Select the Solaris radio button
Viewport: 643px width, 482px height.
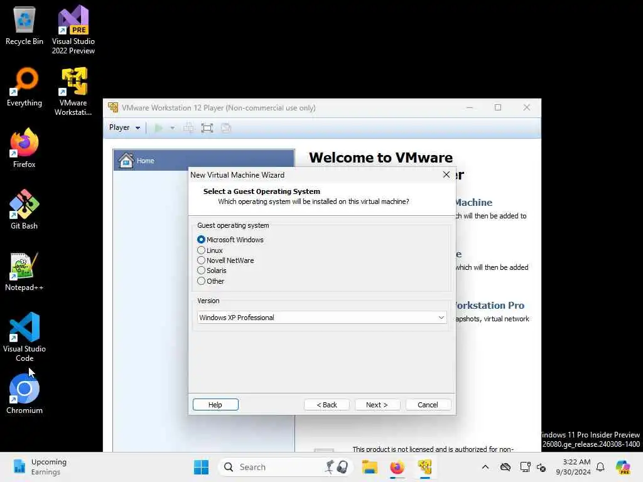tap(201, 270)
